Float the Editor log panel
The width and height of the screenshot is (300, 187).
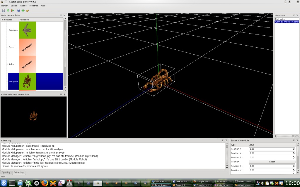[223, 141]
